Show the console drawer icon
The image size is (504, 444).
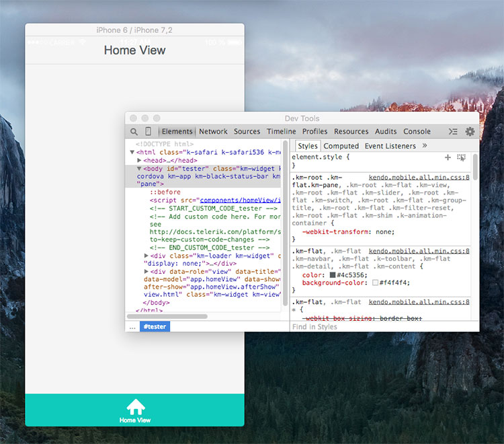click(453, 131)
